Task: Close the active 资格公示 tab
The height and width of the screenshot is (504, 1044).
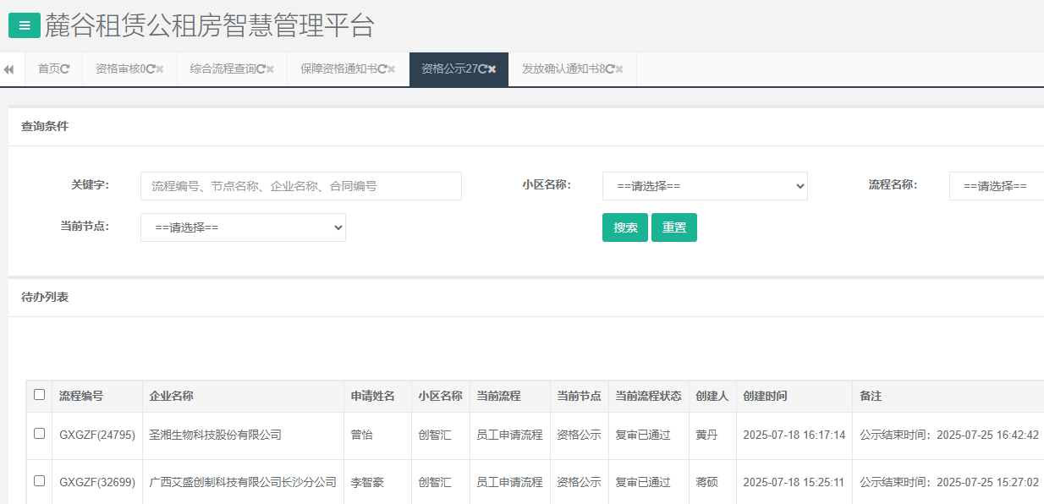Action: 492,69
